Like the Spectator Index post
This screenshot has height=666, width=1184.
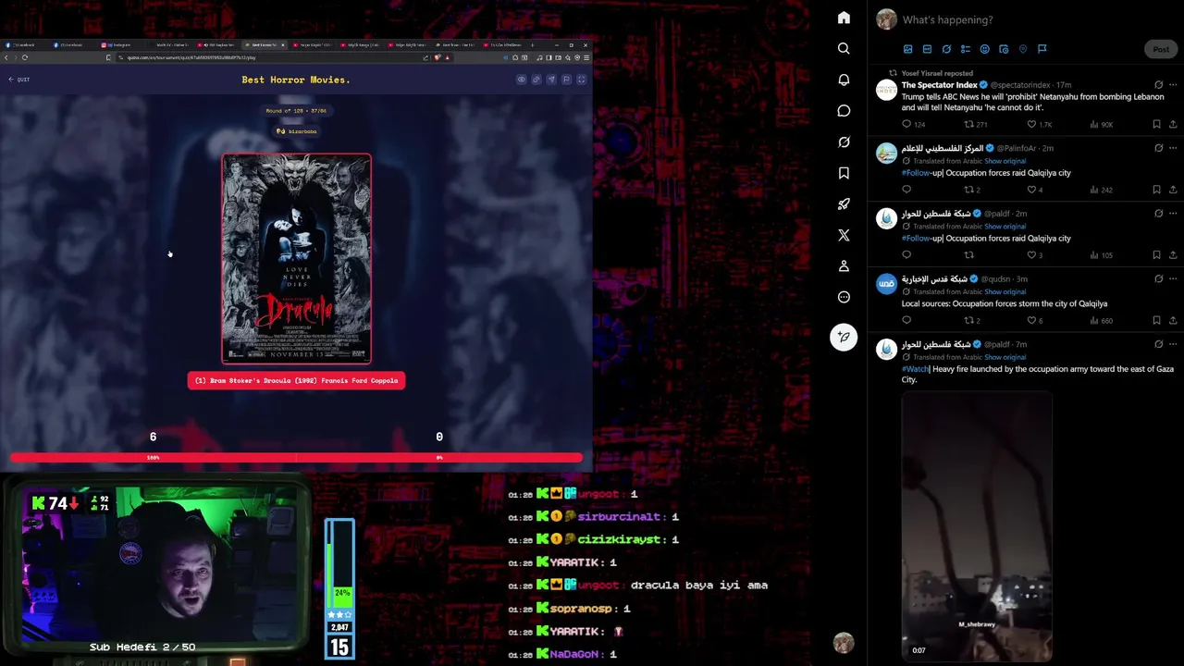[x=1032, y=124]
